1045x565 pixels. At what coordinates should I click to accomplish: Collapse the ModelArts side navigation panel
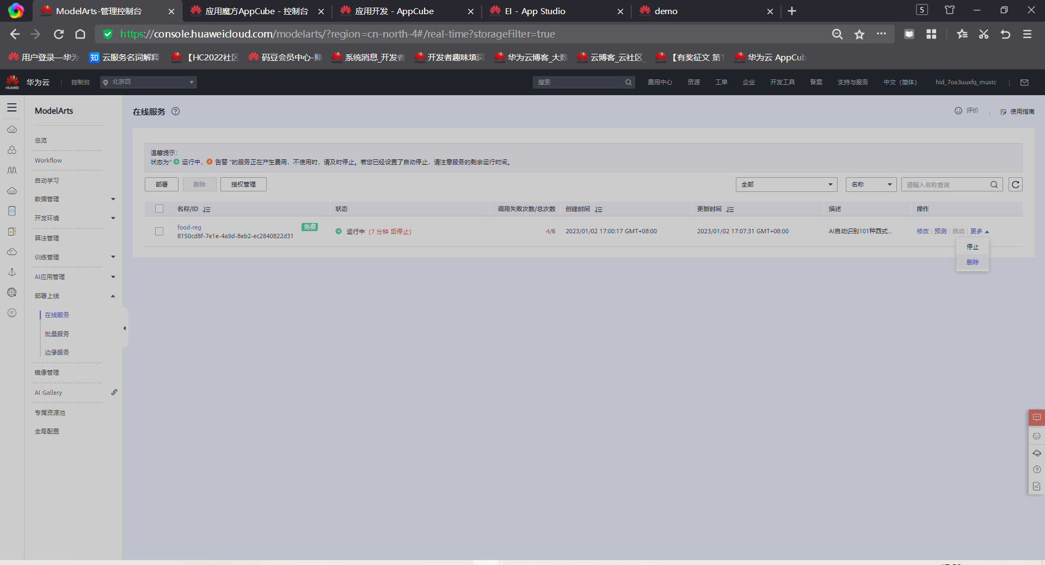coord(125,328)
